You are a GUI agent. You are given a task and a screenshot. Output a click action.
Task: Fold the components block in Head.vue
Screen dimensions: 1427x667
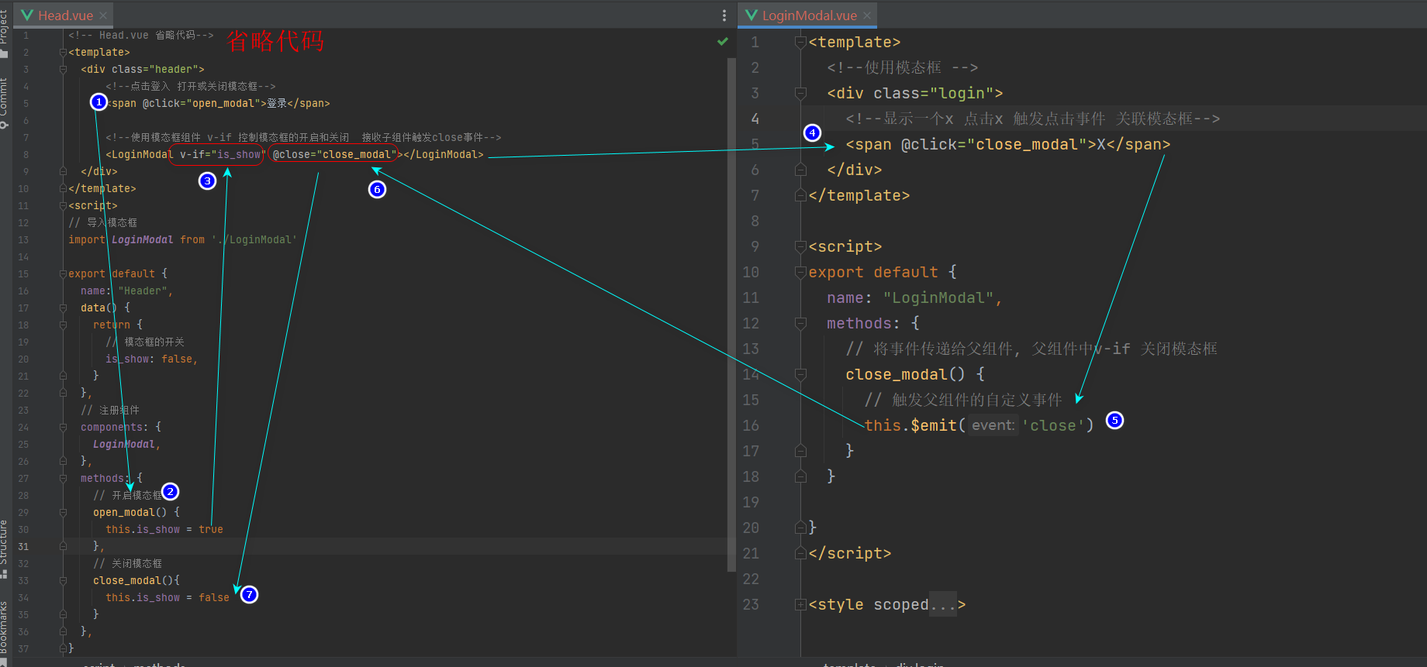63,428
